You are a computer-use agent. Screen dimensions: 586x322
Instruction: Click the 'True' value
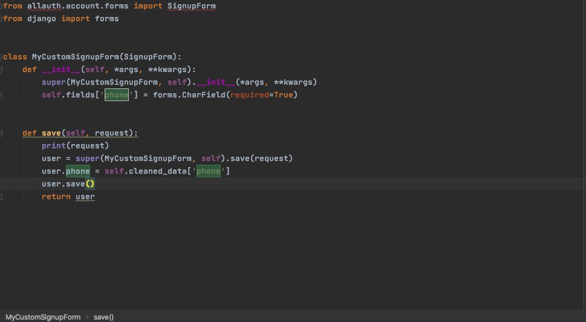click(283, 95)
